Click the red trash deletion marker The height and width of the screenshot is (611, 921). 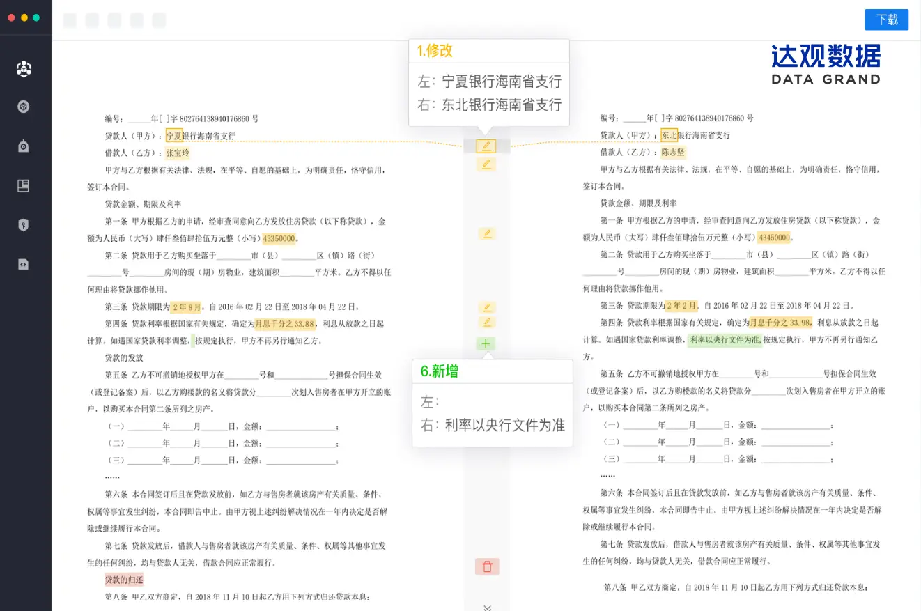(486, 566)
